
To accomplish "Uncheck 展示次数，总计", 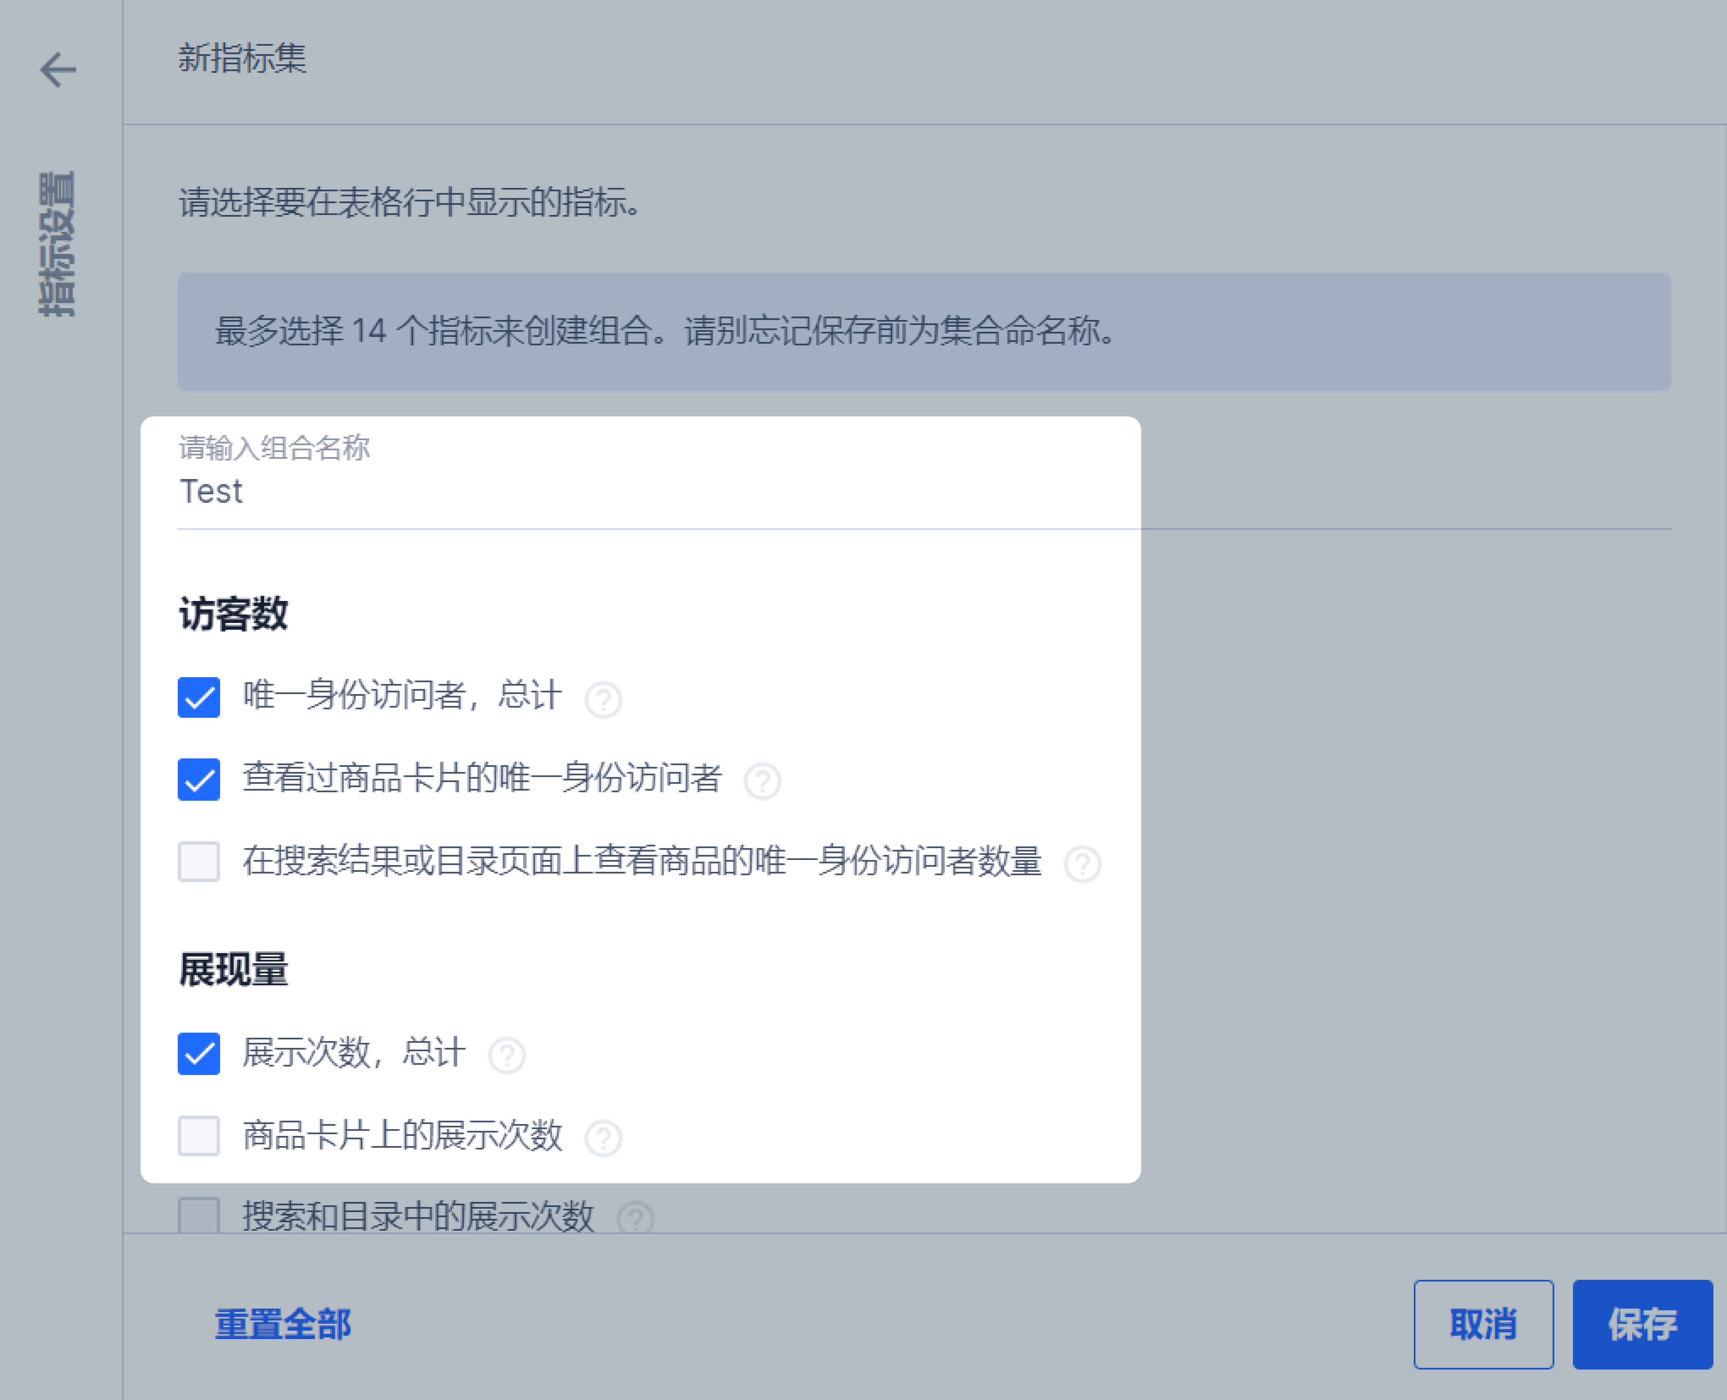I will click(x=199, y=1053).
